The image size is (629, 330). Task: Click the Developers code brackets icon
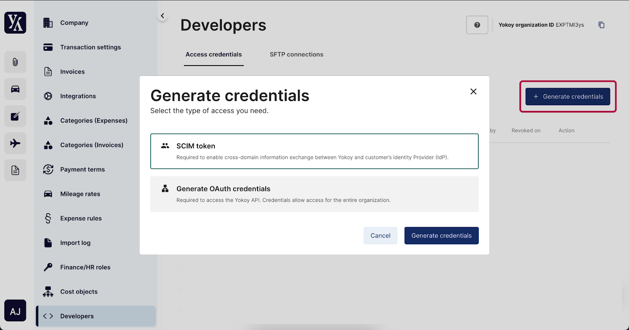coord(48,316)
